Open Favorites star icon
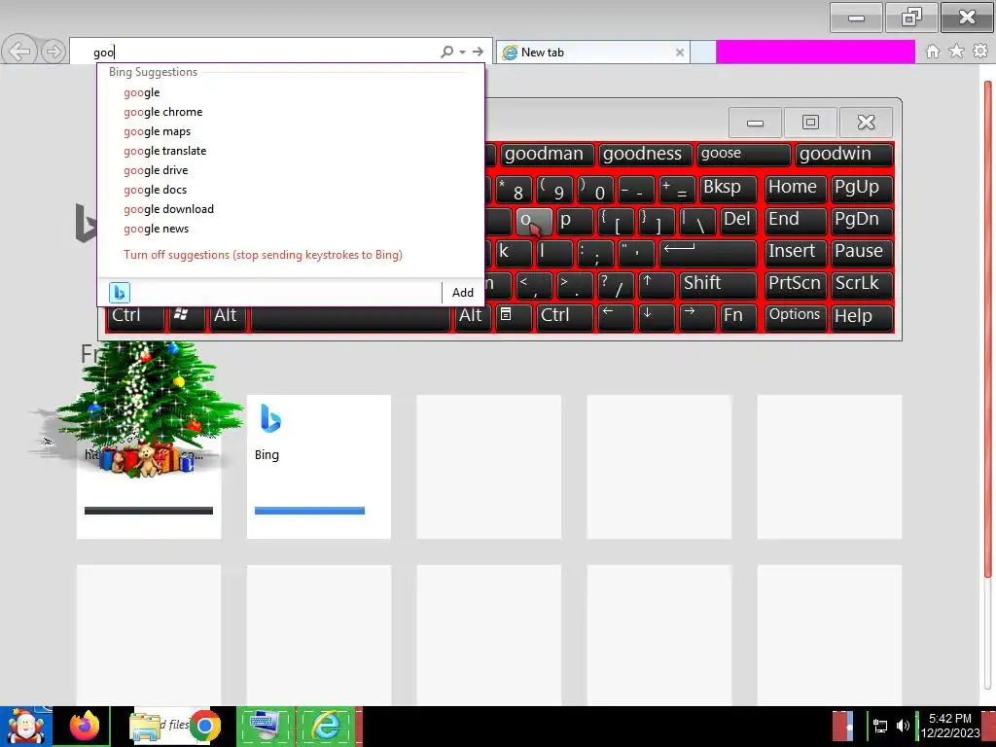Image resolution: width=996 pixels, height=747 pixels. [957, 51]
